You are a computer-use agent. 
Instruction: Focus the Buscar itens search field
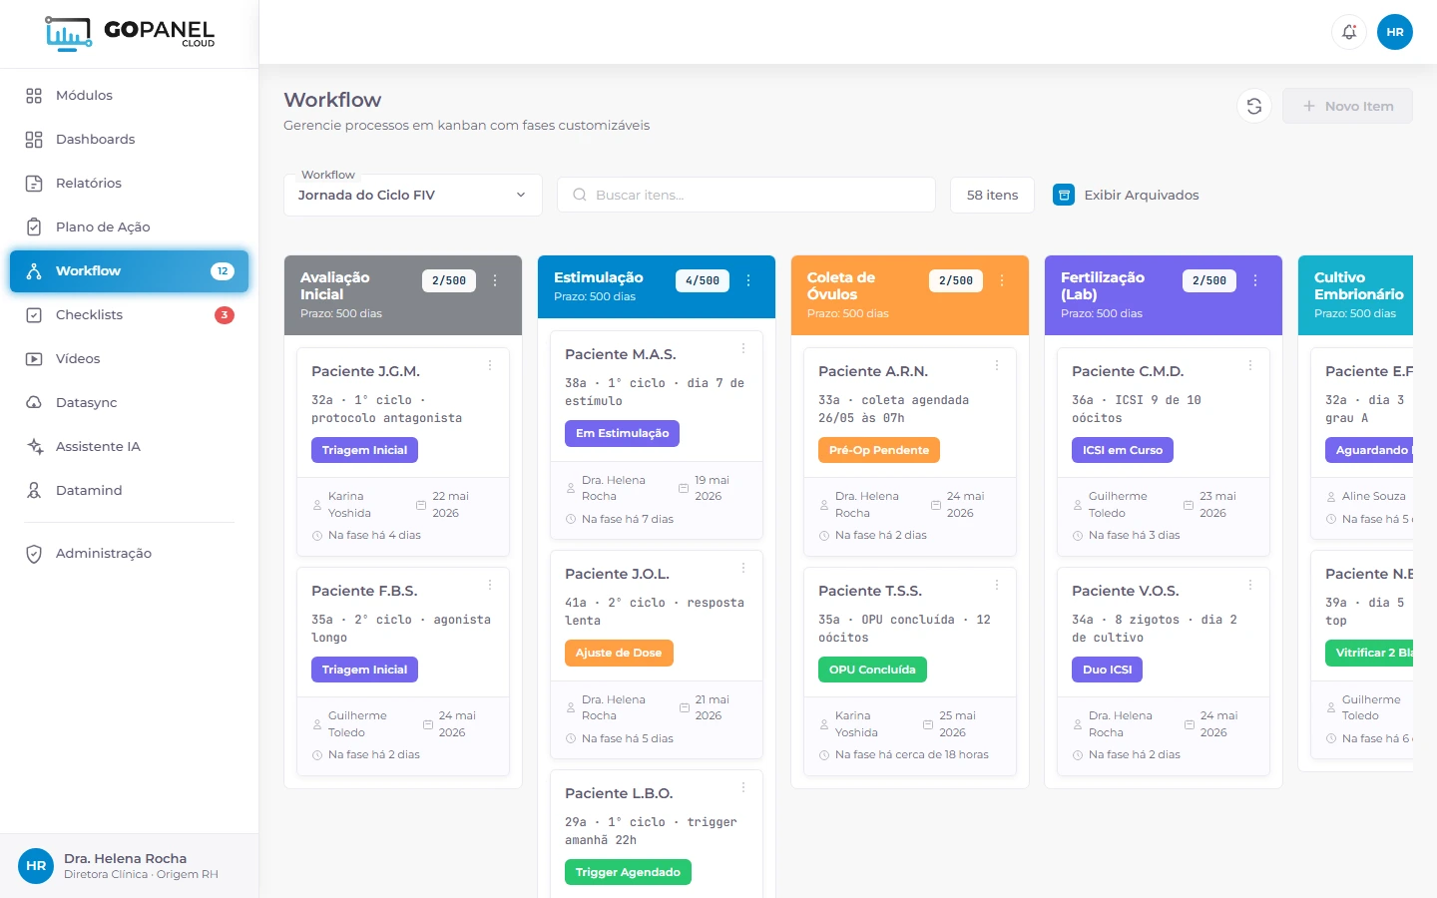point(746,195)
